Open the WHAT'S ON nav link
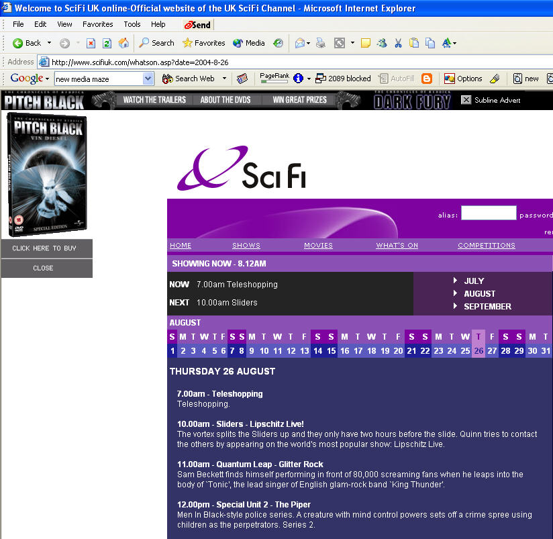The width and height of the screenshot is (553, 539). tap(397, 245)
